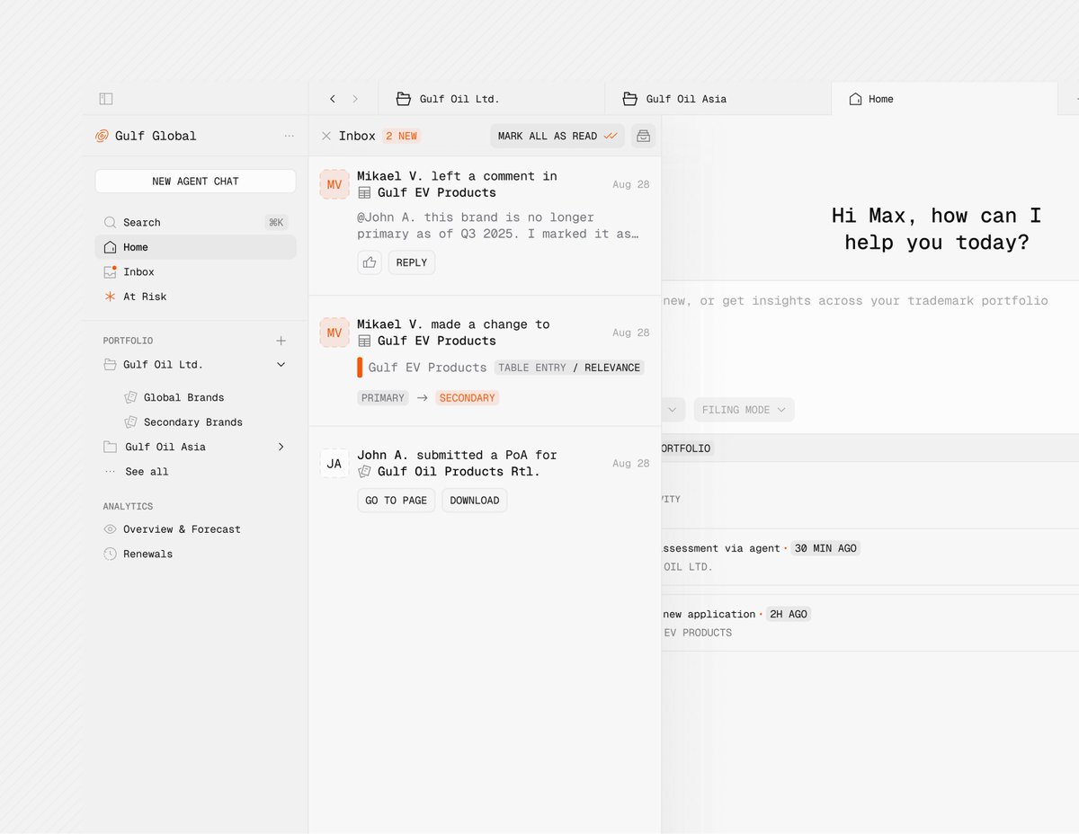Click the PRIMARY tag

[383, 398]
